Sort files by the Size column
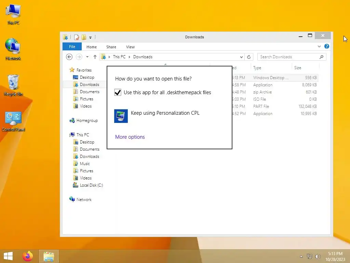Image resolution: width=350 pixels, height=263 pixels. click(x=305, y=68)
